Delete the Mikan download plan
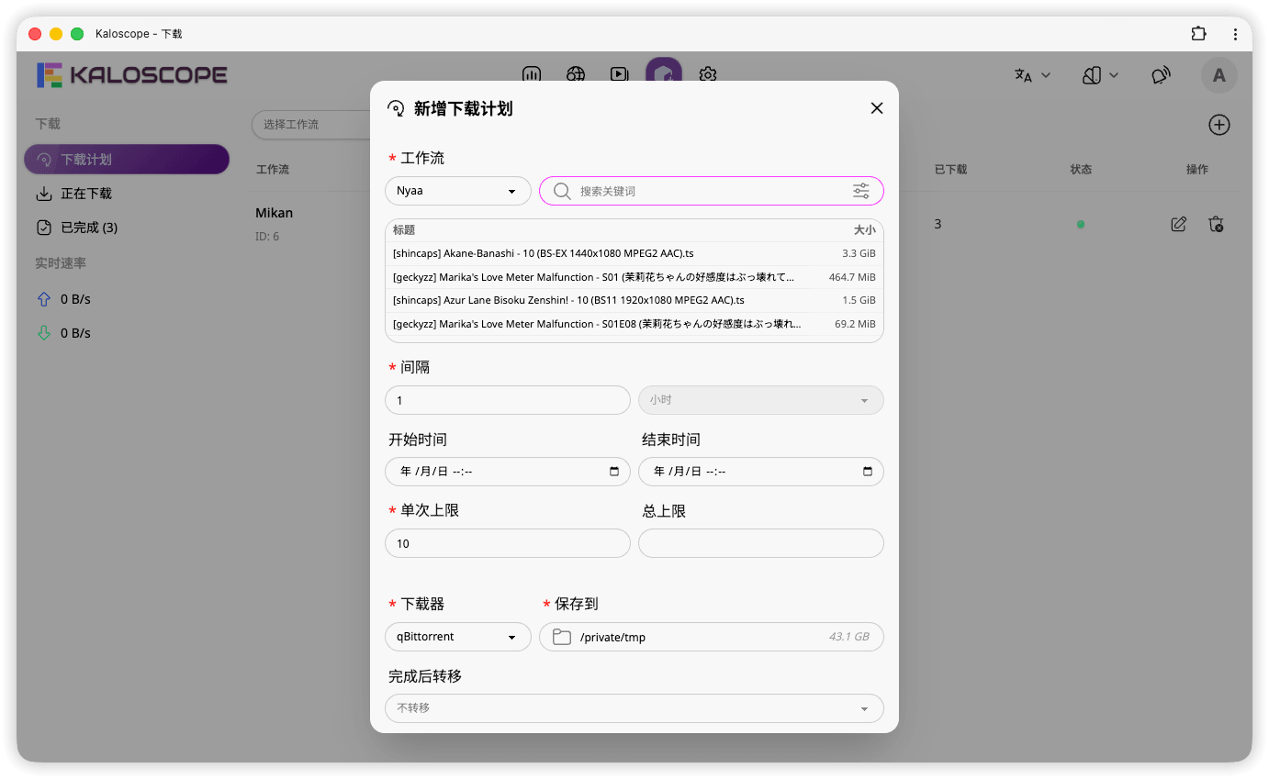Screen dimensions: 1269x779 [1217, 224]
